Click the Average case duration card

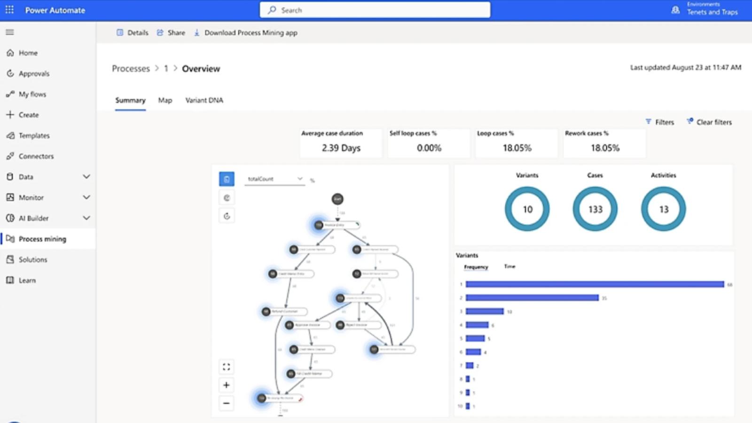click(x=341, y=143)
